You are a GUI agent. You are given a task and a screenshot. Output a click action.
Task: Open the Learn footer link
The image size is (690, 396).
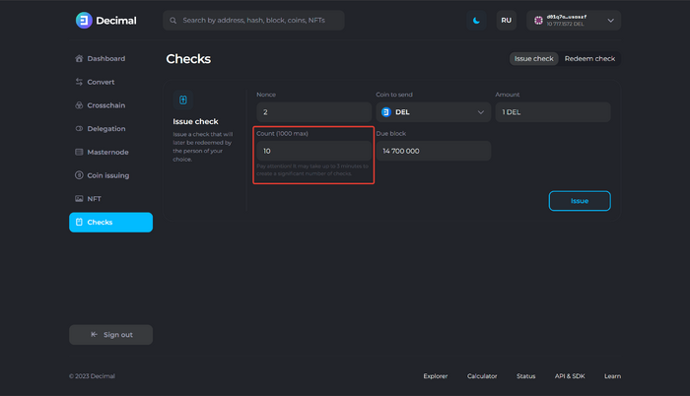point(612,376)
